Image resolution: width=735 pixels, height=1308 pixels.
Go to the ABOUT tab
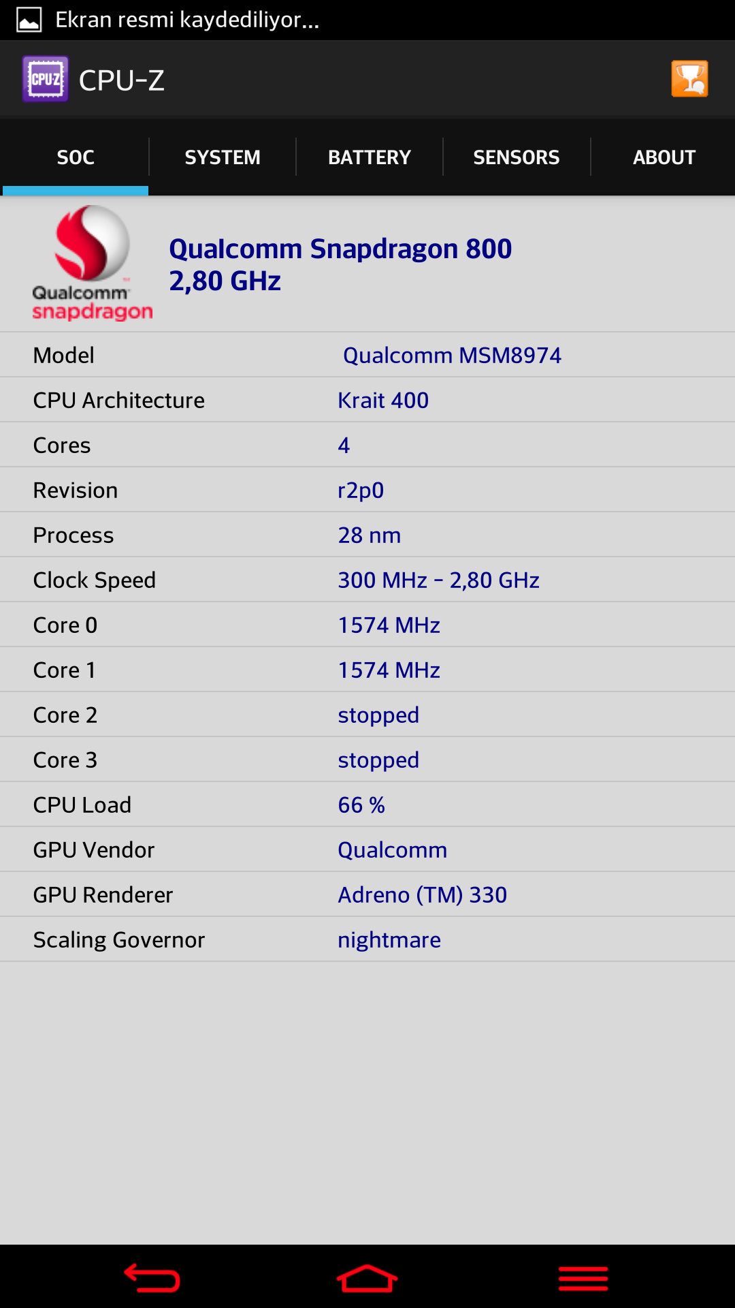[x=664, y=157]
